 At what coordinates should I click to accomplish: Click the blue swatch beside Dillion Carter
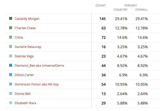point(10,75)
